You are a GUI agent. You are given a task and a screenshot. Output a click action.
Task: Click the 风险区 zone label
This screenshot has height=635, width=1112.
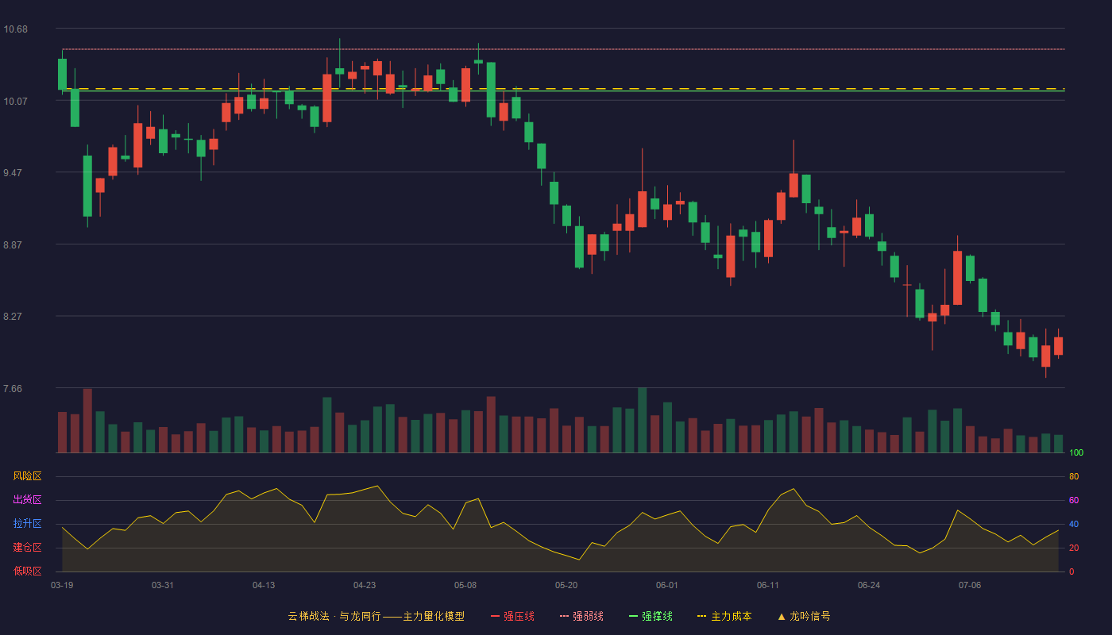tap(27, 476)
